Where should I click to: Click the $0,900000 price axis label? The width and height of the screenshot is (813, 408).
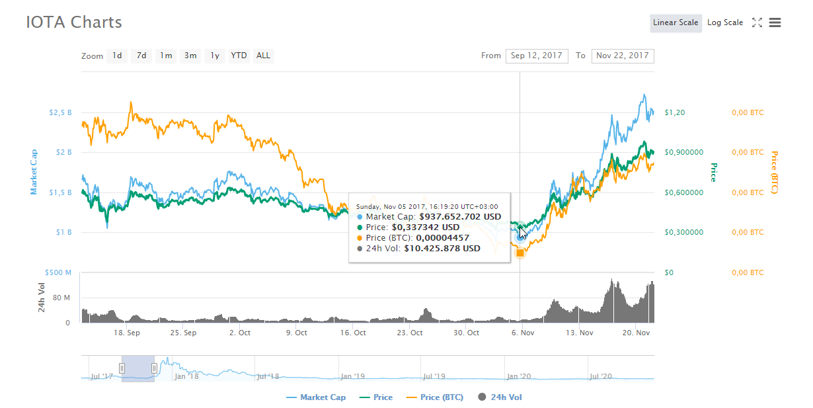685,152
